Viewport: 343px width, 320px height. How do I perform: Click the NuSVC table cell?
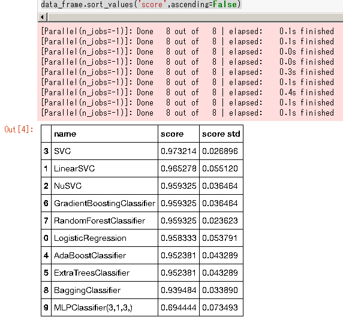104,186
